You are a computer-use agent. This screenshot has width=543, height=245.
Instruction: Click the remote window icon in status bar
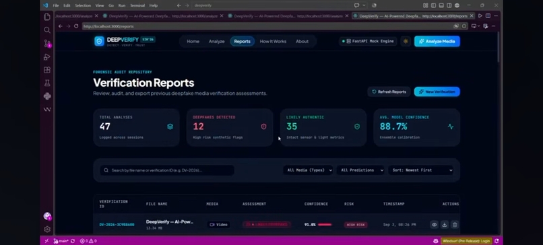coord(46,241)
